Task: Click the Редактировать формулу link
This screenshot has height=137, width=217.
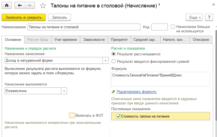Action: coord(137,92)
